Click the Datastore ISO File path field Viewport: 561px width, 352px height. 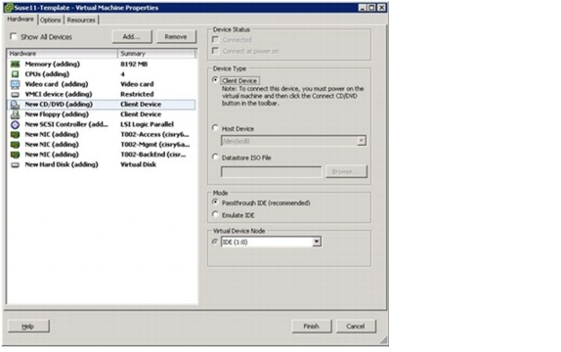(271, 172)
